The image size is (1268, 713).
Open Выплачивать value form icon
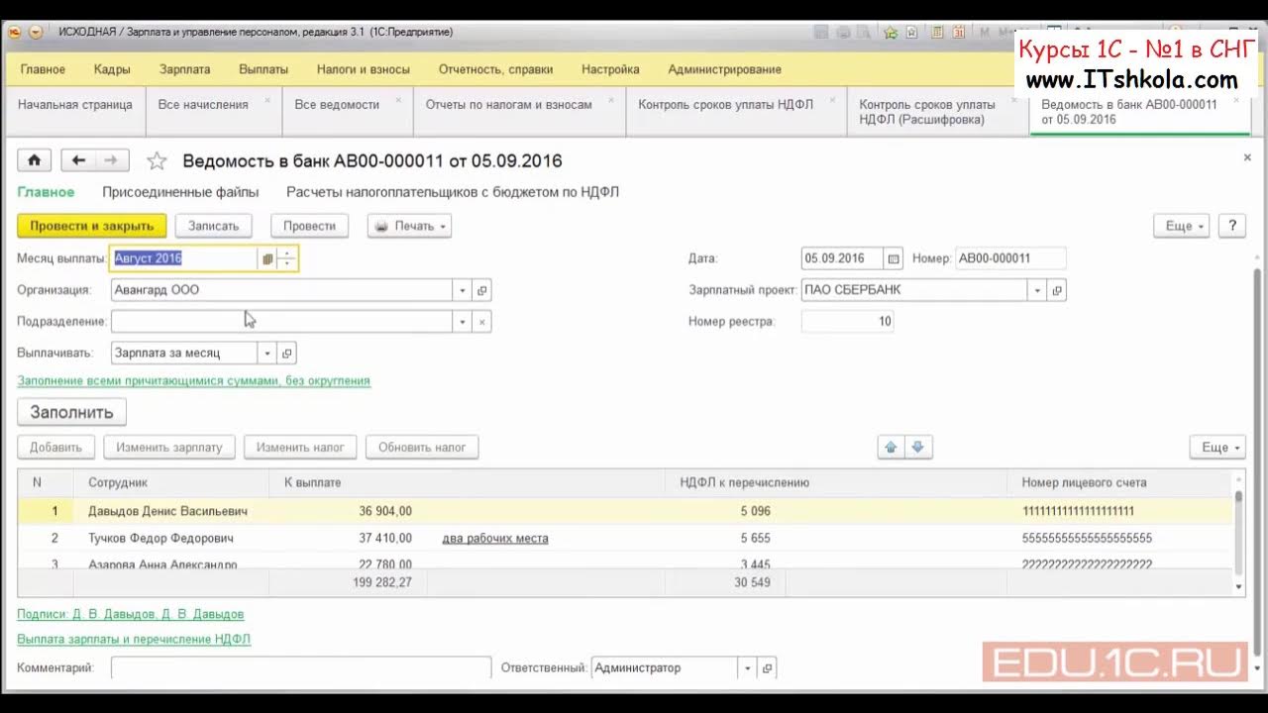(287, 353)
